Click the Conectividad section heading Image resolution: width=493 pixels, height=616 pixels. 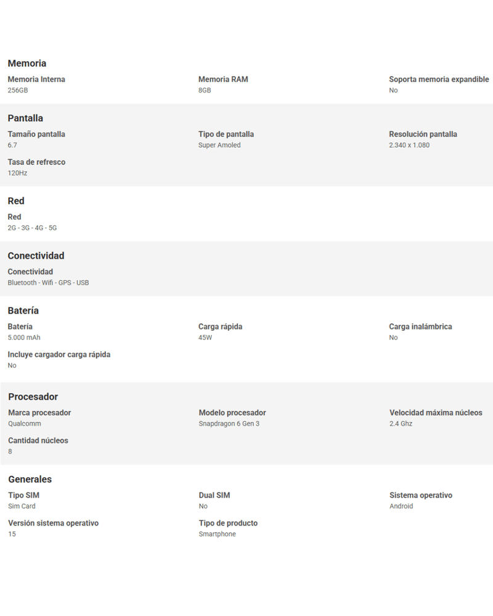[x=36, y=256]
